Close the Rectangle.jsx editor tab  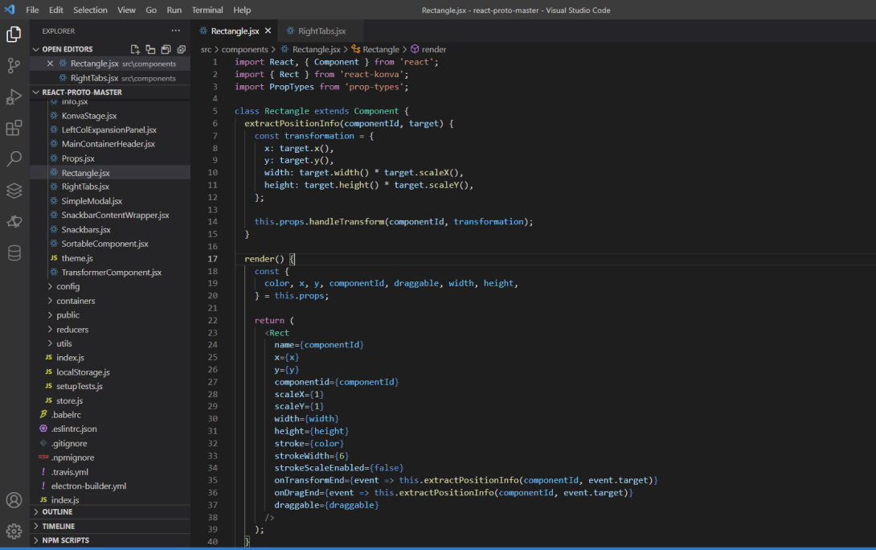(268, 31)
